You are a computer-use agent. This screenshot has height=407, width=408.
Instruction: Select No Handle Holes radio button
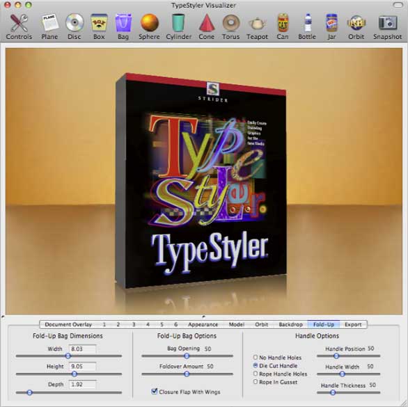[x=256, y=358]
